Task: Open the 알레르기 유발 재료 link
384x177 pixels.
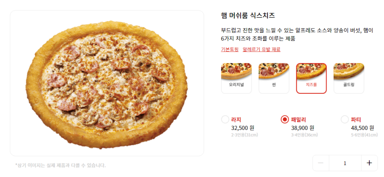Action: [x=262, y=50]
